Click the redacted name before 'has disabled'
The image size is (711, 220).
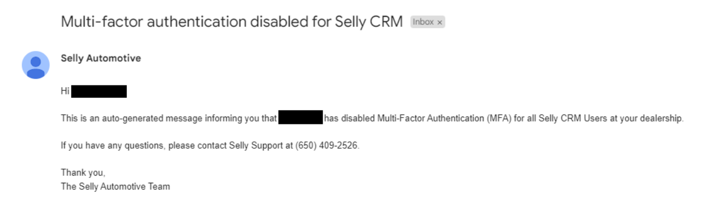point(300,118)
